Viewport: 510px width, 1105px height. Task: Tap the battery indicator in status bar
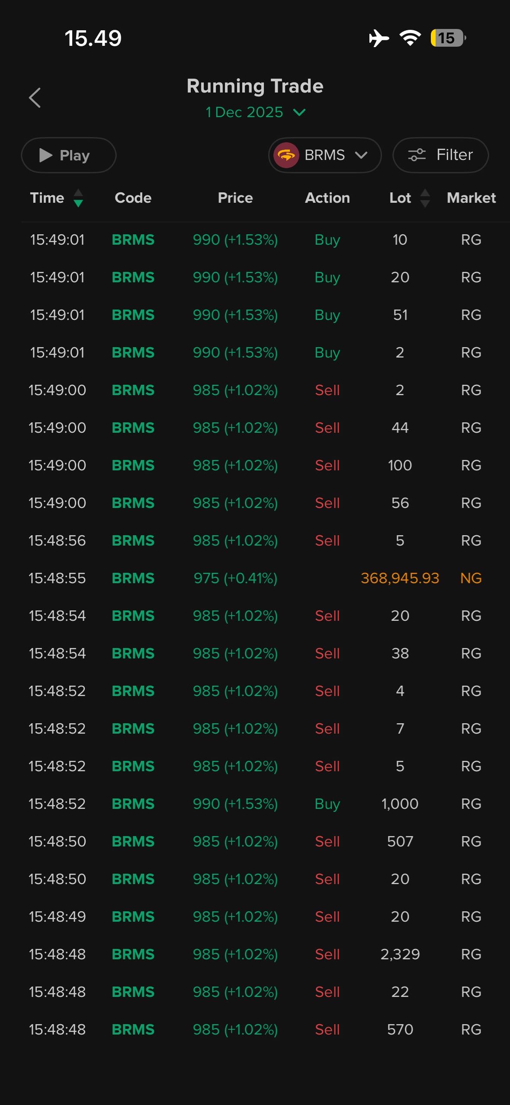[448, 38]
